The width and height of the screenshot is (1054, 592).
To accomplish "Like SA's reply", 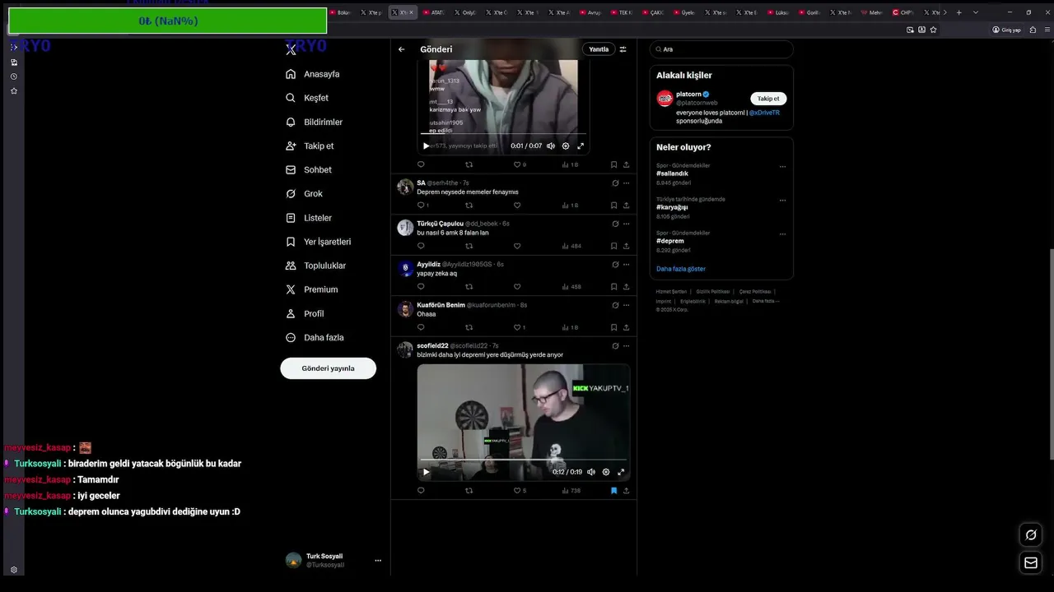I will [x=517, y=206].
